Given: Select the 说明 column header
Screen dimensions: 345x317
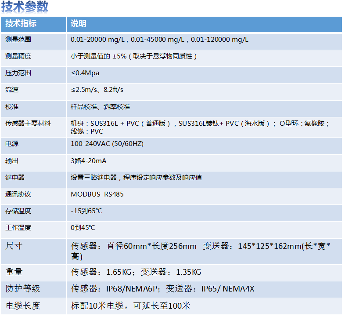Looking at the screenshot, I should point(79,24).
